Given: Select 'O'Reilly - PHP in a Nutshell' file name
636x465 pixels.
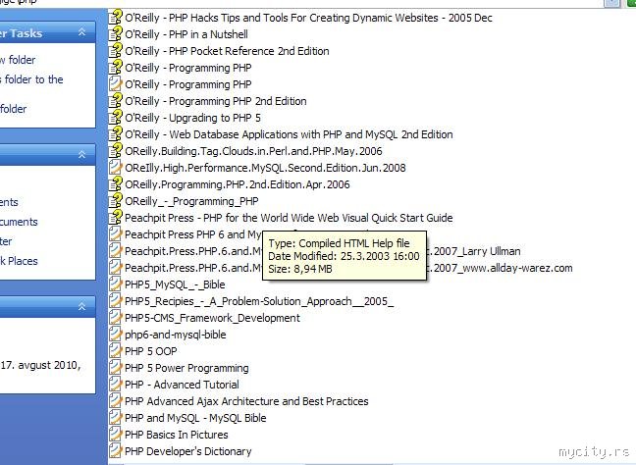Looking at the screenshot, I should (186, 34).
